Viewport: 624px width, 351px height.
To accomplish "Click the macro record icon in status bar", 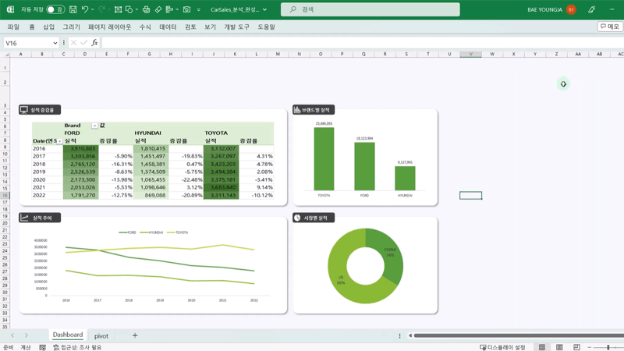I will point(43,347).
